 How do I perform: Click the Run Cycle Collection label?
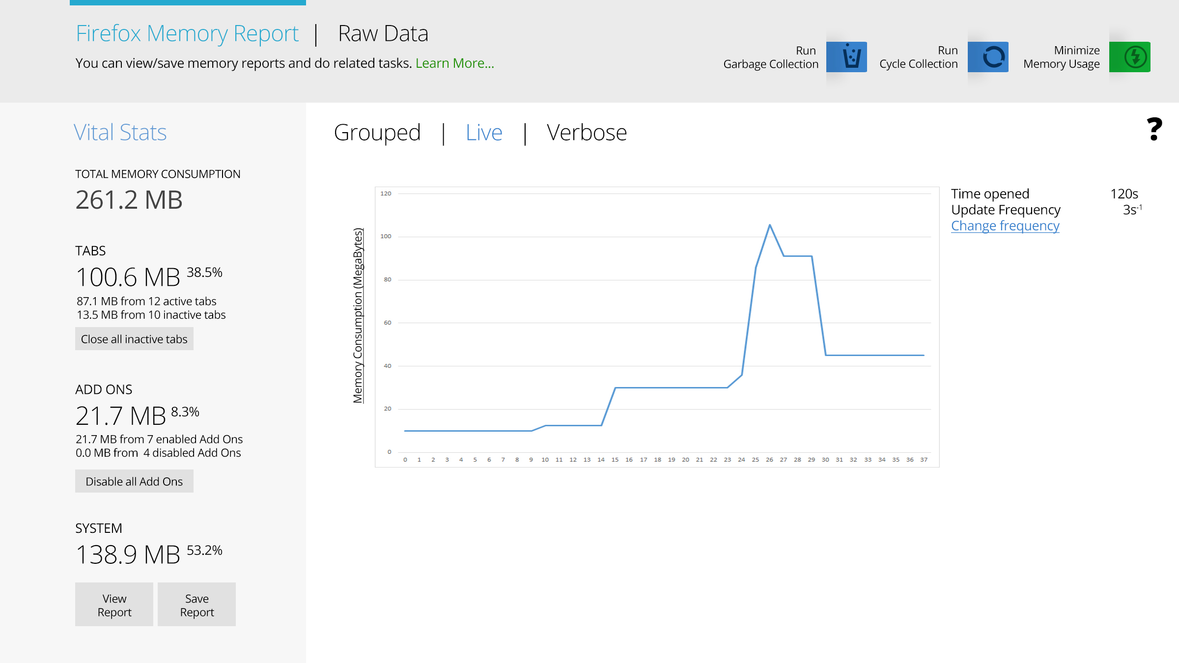[x=919, y=57]
